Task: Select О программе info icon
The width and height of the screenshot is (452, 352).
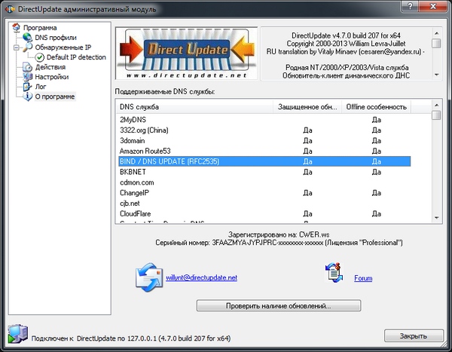Action: [28, 96]
